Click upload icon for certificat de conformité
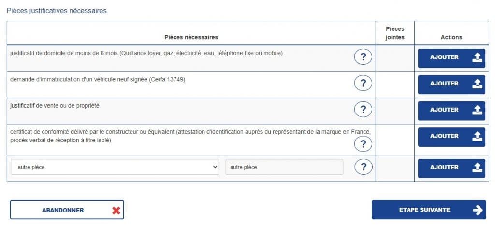This screenshot has height=226, width=495. [477, 136]
